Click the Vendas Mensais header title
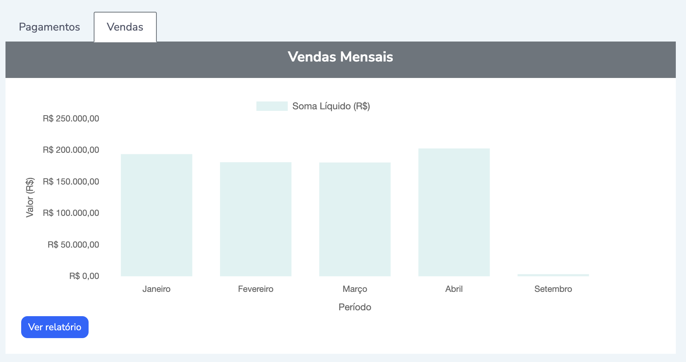The width and height of the screenshot is (686, 362). pos(340,57)
